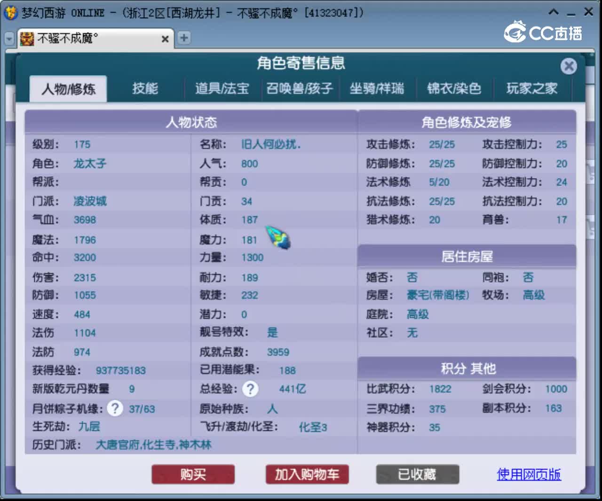The height and width of the screenshot is (501, 602).
Task: Open help icon next to 月饼粽子机缘
Action: (x=115, y=408)
